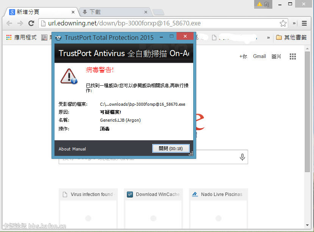Screen dimensions: 314x232
Task: Click the vertical scrollbar of the page
Action: (x=308, y=111)
